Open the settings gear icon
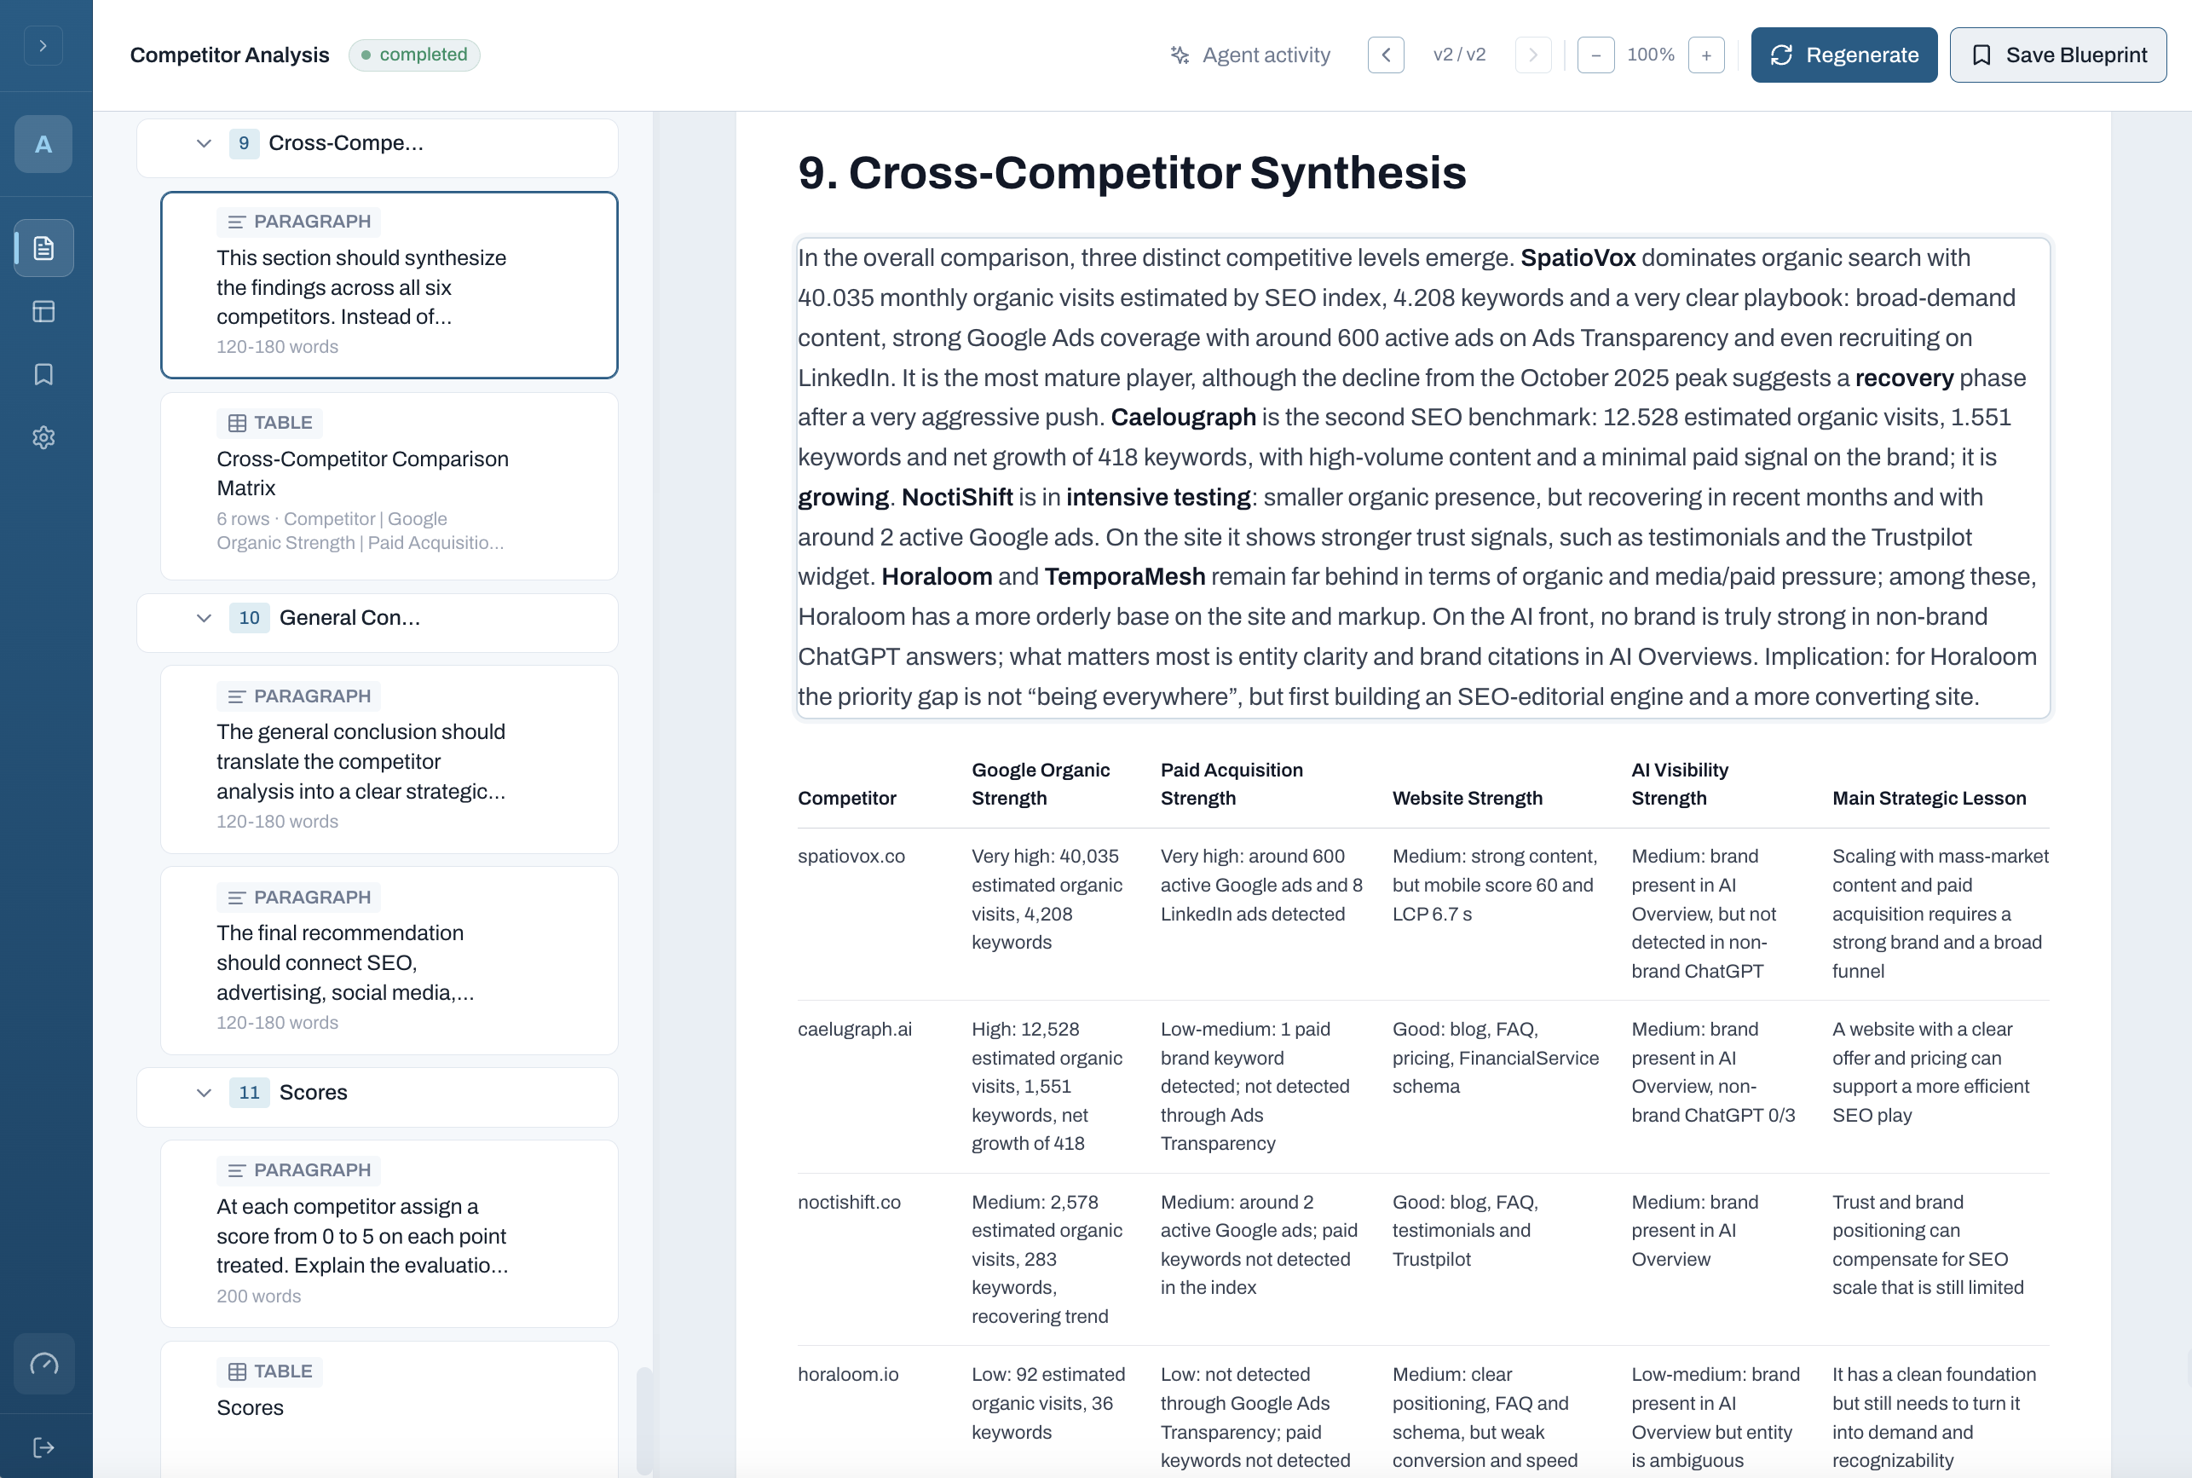2192x1478 pixels. [43, 437]
